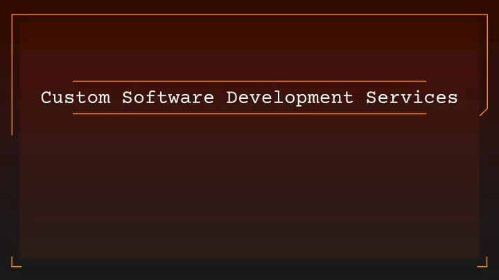499x280 pixels.
Task: Click the final letter "s" of Services
Action: tap(453, 98)
